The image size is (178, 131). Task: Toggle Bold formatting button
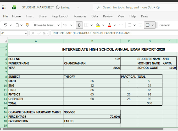(79, 25)
